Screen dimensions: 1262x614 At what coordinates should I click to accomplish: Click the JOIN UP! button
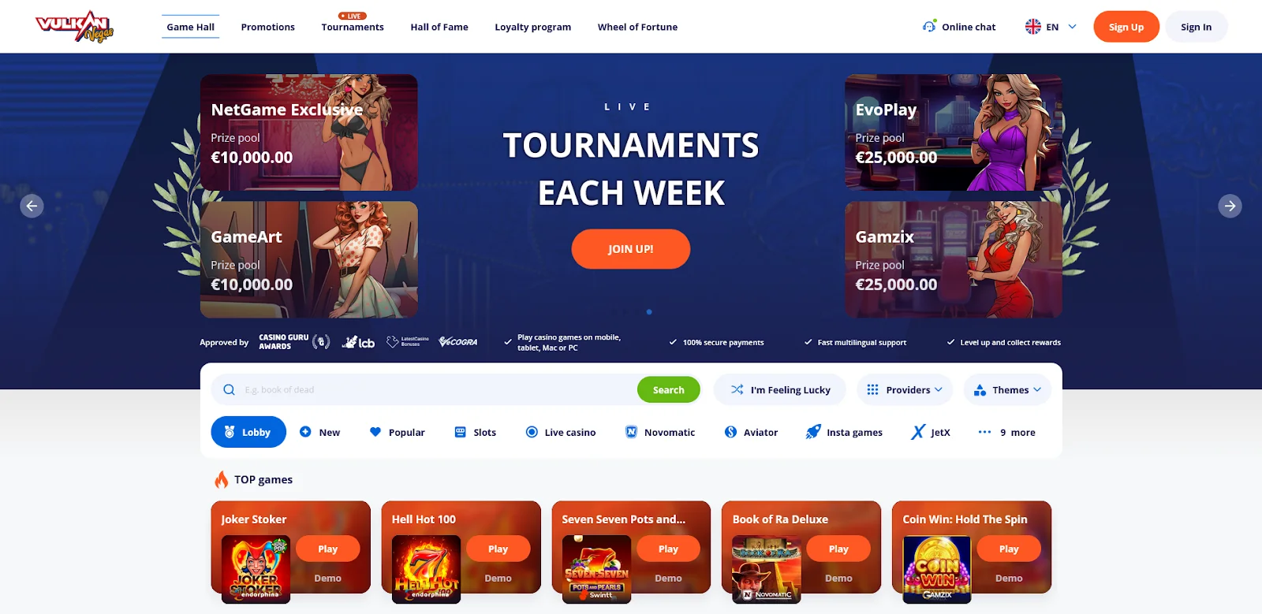631,249
